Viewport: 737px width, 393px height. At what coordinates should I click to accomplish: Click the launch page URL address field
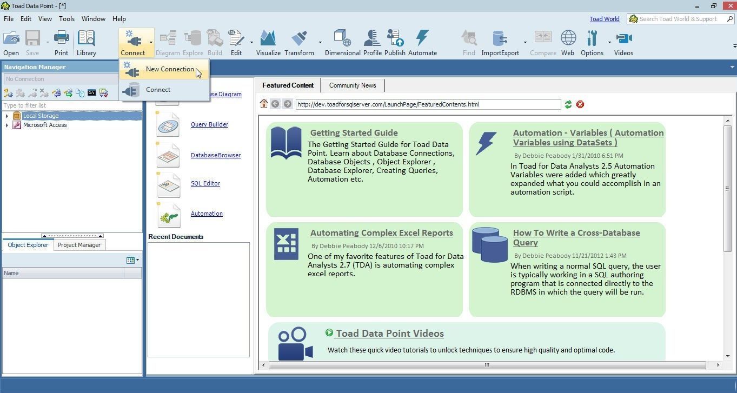[x=428, y=104]
